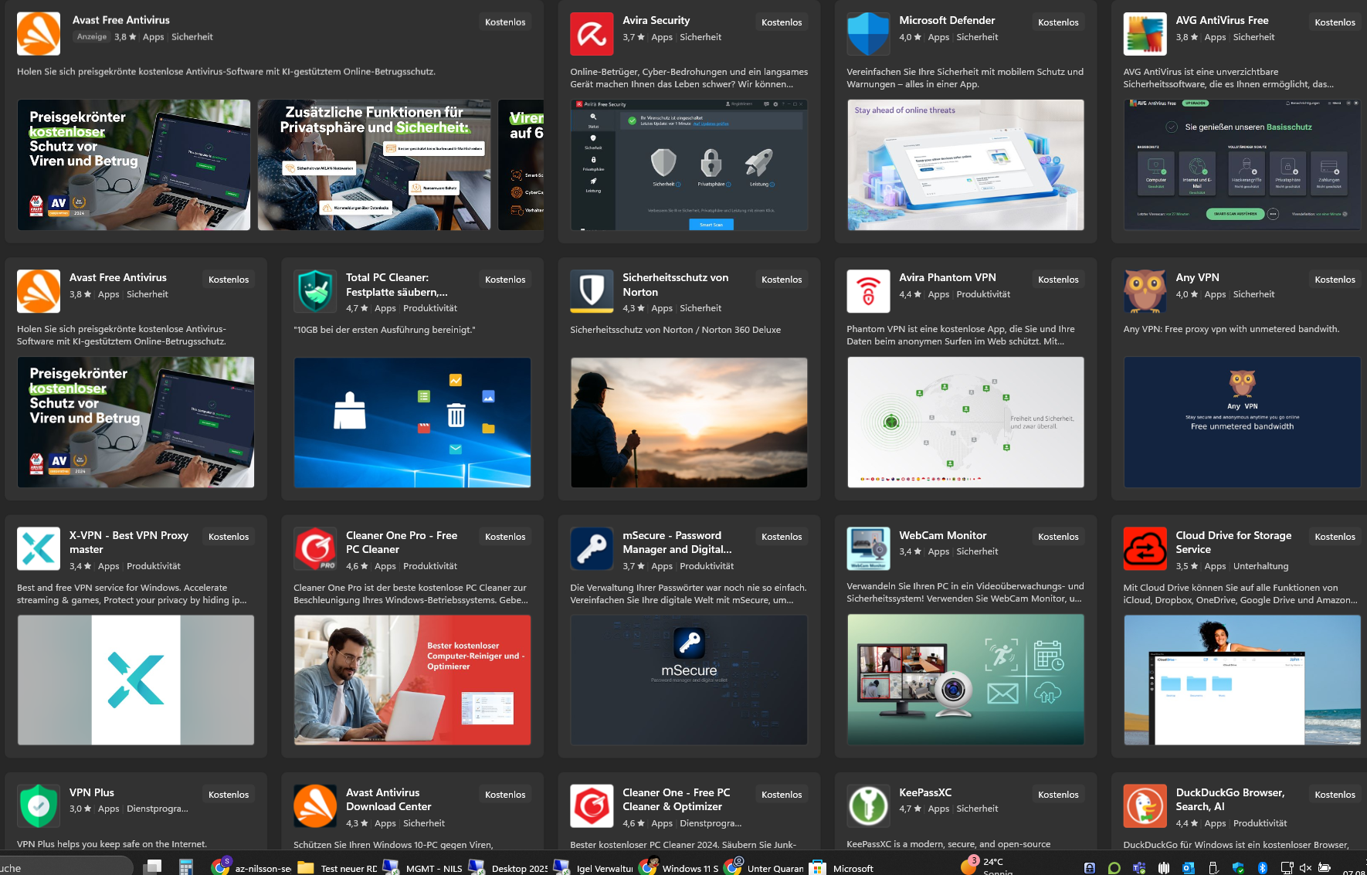Click the Avira Security app icon

click(x=592, y=33)
